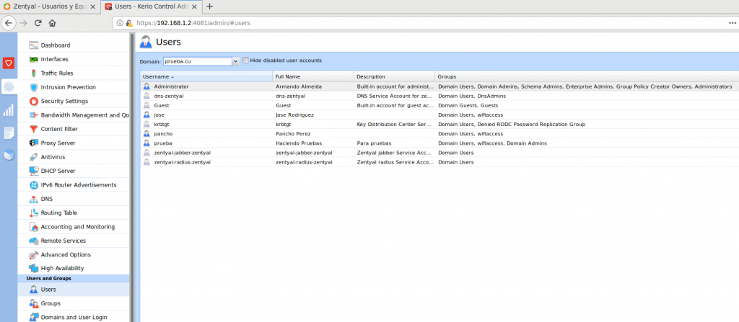The height and width of the screenshot is (322, 739).
Task: Select the zentyal-jabber-zentyal username
Action: tap(182, 153)
